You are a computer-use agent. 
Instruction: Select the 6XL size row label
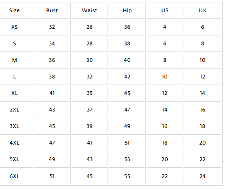[14, 176]
